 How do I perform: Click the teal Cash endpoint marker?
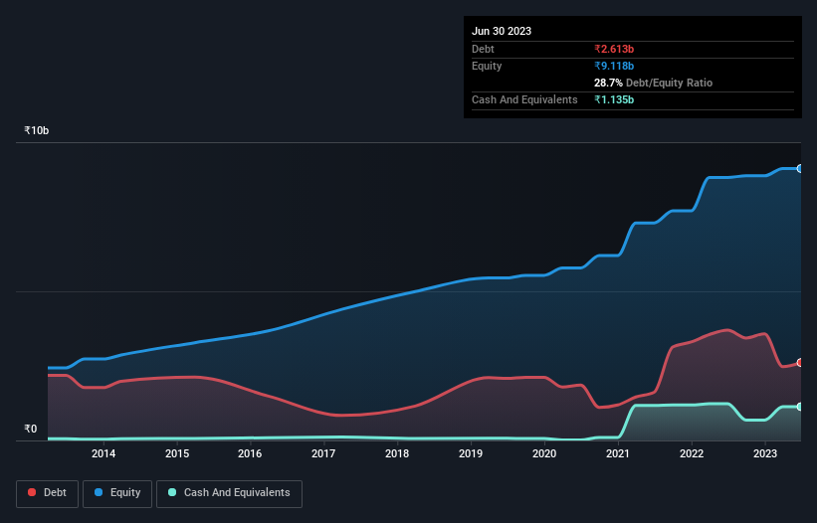800,407
